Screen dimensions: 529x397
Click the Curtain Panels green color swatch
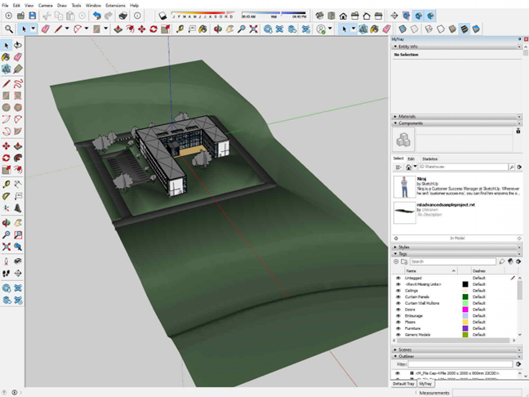point(465,297)
